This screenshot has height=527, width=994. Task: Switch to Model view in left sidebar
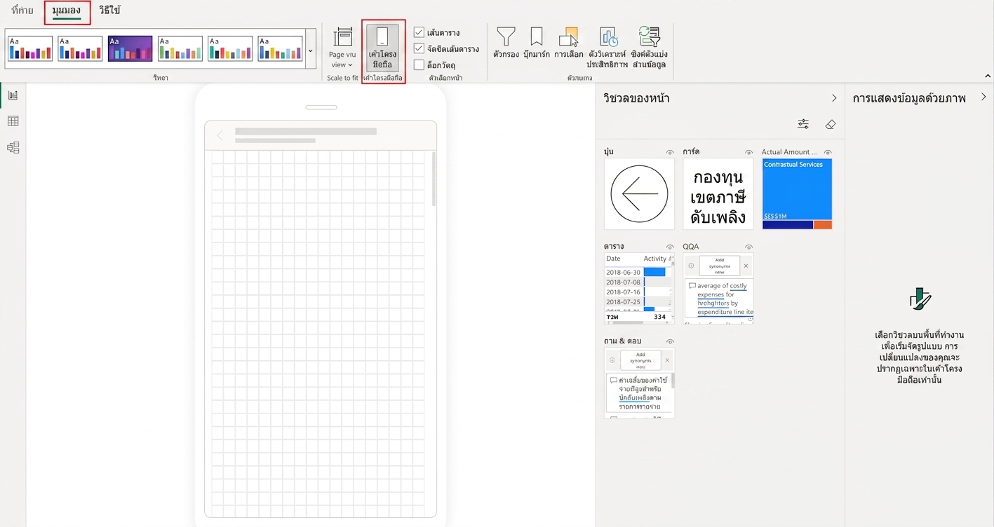[13, 147]
